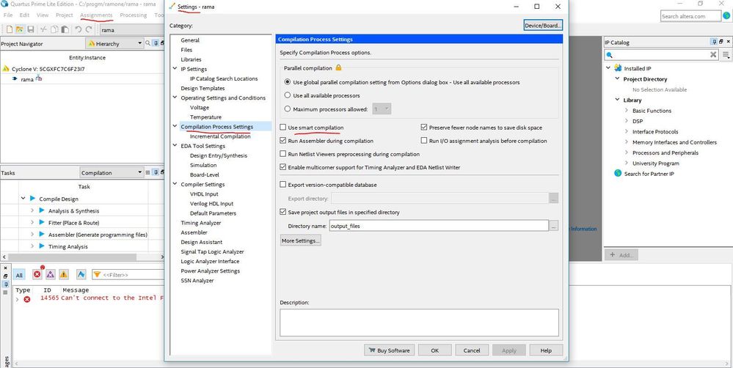
Task: Toggle Enable multicorner support for Timing Analyzer
Action: tap(282, 166)
